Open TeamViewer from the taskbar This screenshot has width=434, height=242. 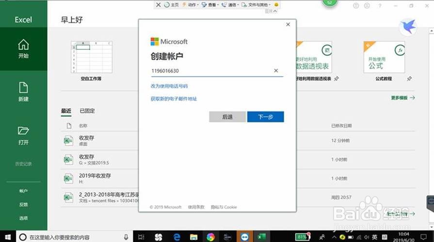pyautogui.click(x=244, y=237)
